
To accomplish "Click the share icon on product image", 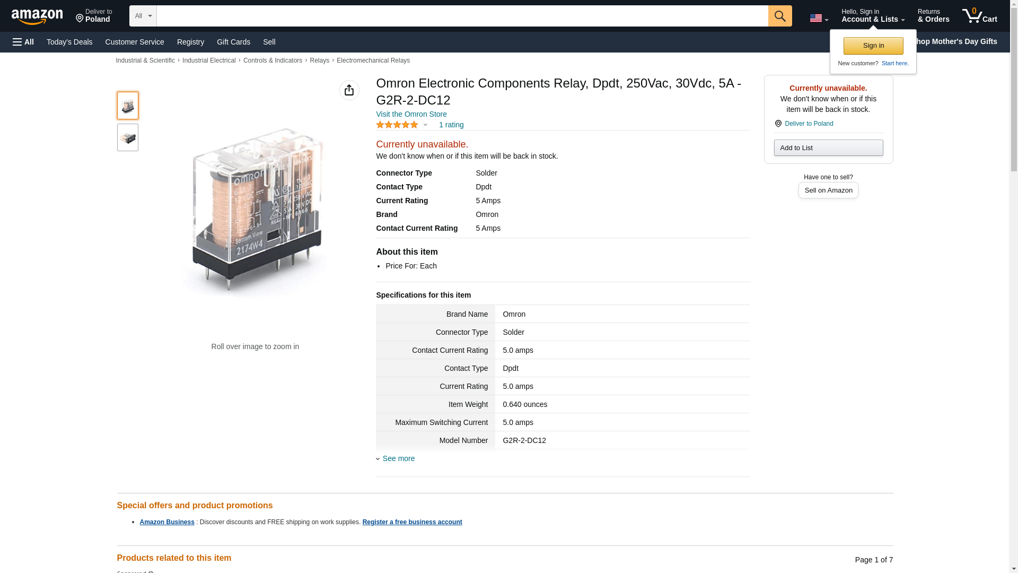I will (349, 90).
